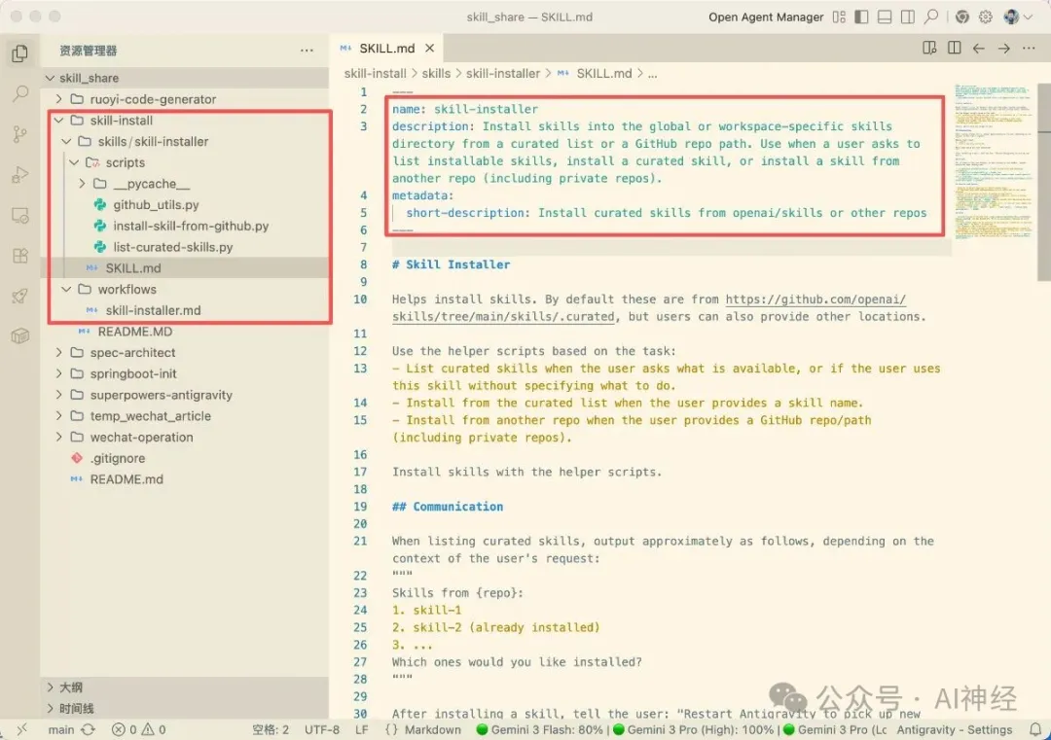This screenshot has height=740, width=1051.
Task: Open the settings gear icon in title bar
Action: 985,17
